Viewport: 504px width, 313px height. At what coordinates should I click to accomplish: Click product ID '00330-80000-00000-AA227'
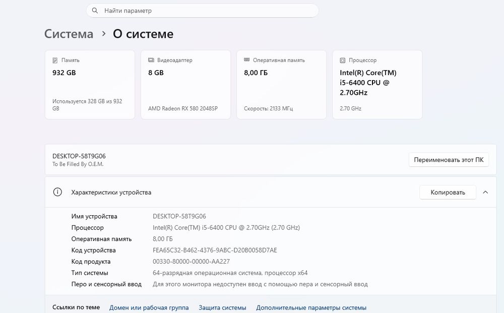pyautogui.click(x=191, y=262)
